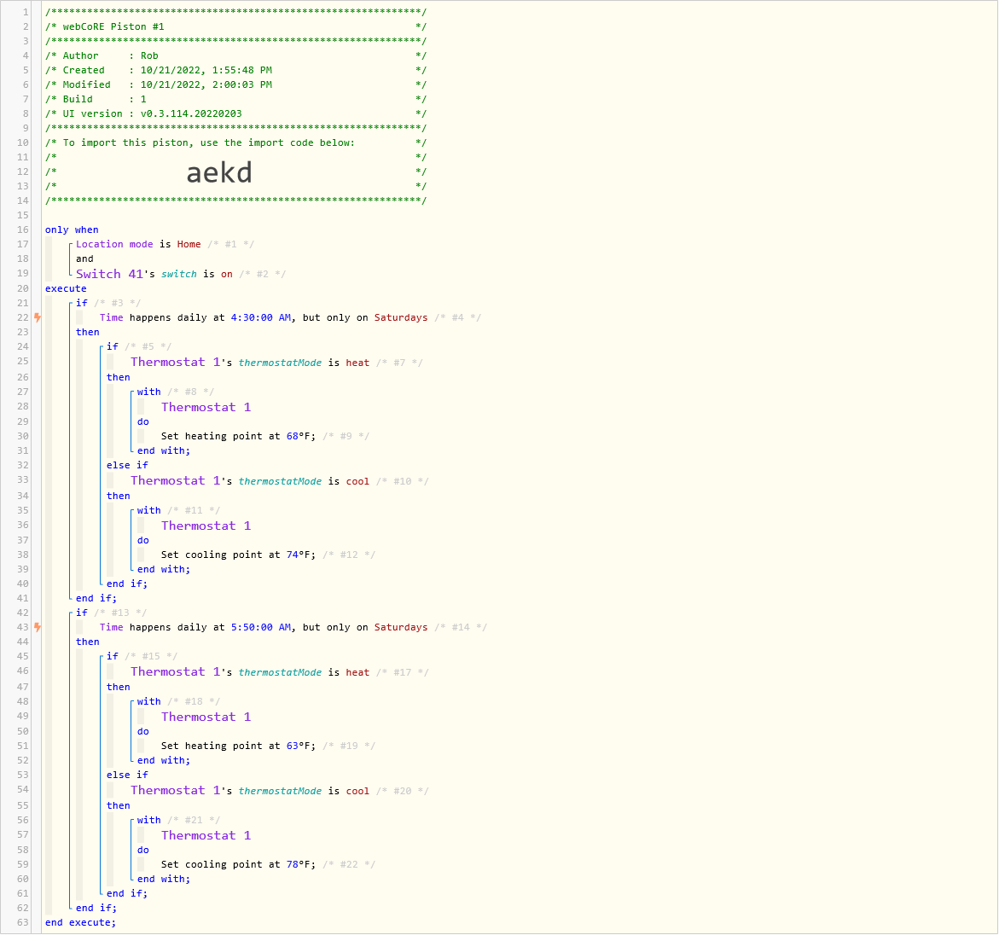This screenshot has height=941, width=1005.
Task: Click the end execute statement
Action: tap(80, 922)
